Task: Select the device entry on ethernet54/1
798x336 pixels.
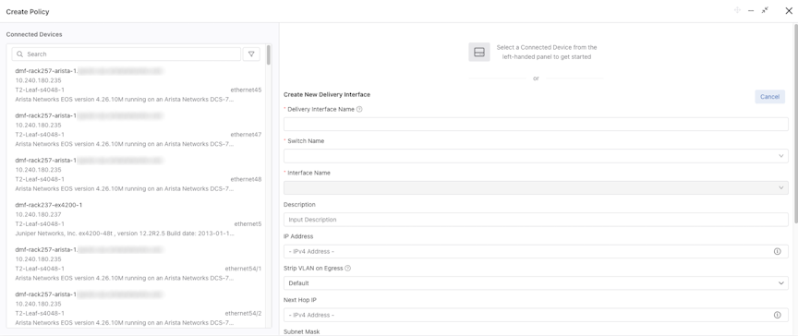Action: [139, 264]
